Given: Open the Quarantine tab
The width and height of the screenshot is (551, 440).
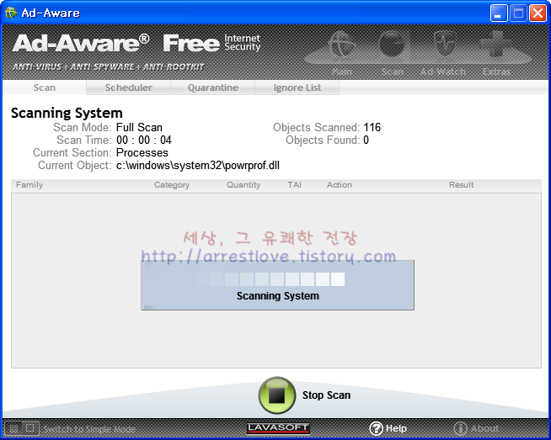Looking at the screenshot, I should tap(213, 87).
